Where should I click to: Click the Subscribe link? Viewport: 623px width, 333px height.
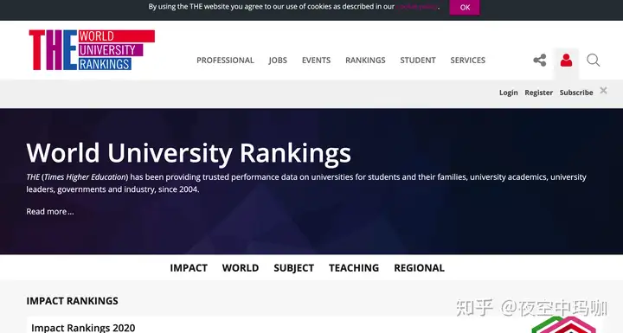pyautogui.click(x=576, y=93)
